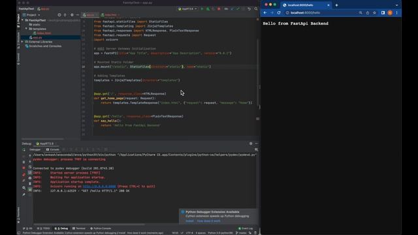Open Uvicorn server URL link in console
Viewport: 418px width, 235px height.
click(x=99, y=186)
